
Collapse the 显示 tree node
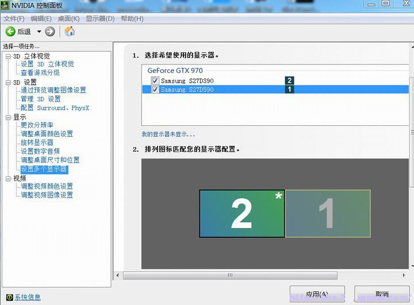[x=9, y=117]
